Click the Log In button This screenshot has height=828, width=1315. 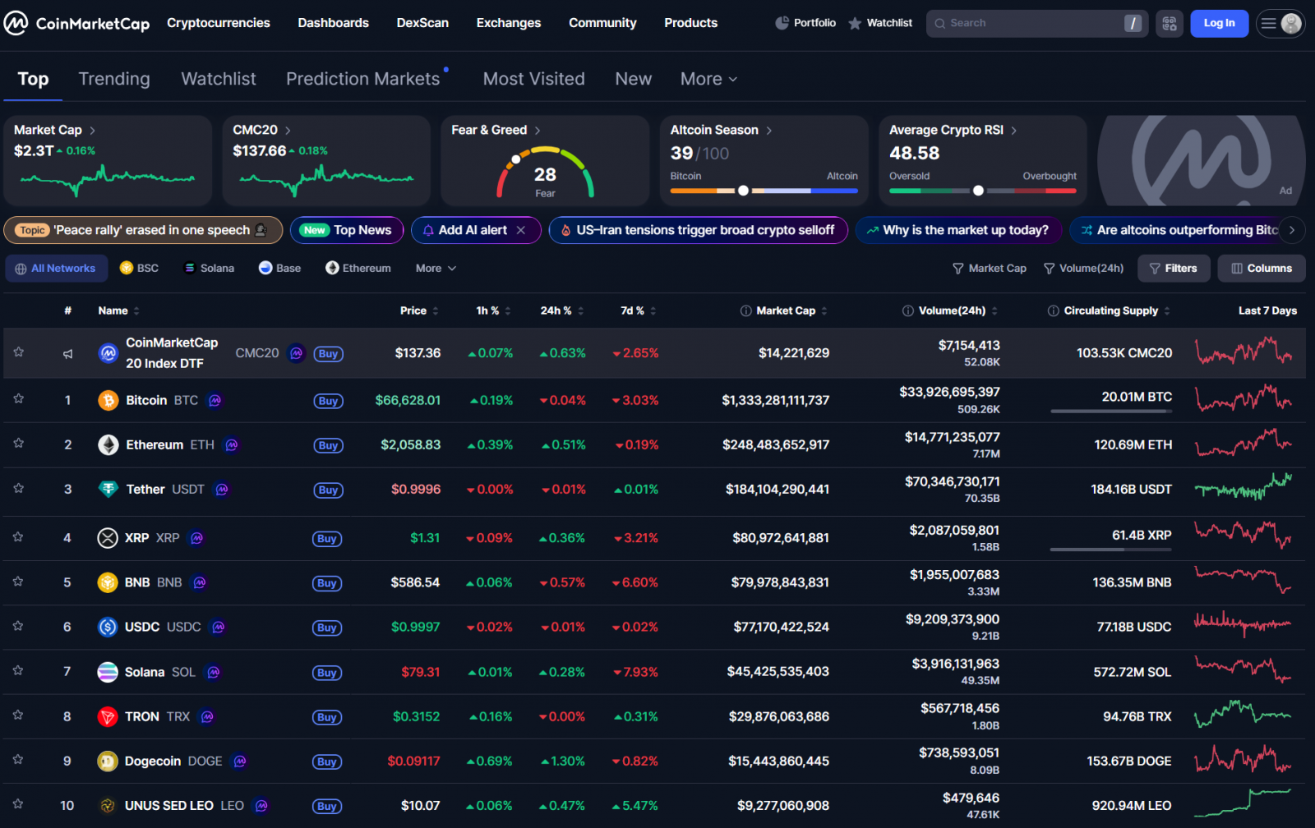tap(1219, 23)
